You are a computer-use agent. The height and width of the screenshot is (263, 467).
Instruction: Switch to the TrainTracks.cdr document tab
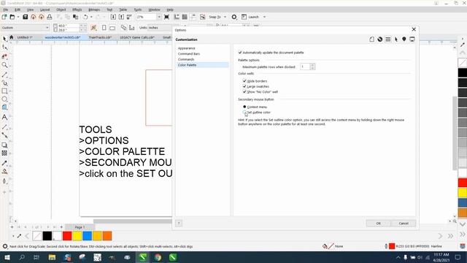pos(100,37)
